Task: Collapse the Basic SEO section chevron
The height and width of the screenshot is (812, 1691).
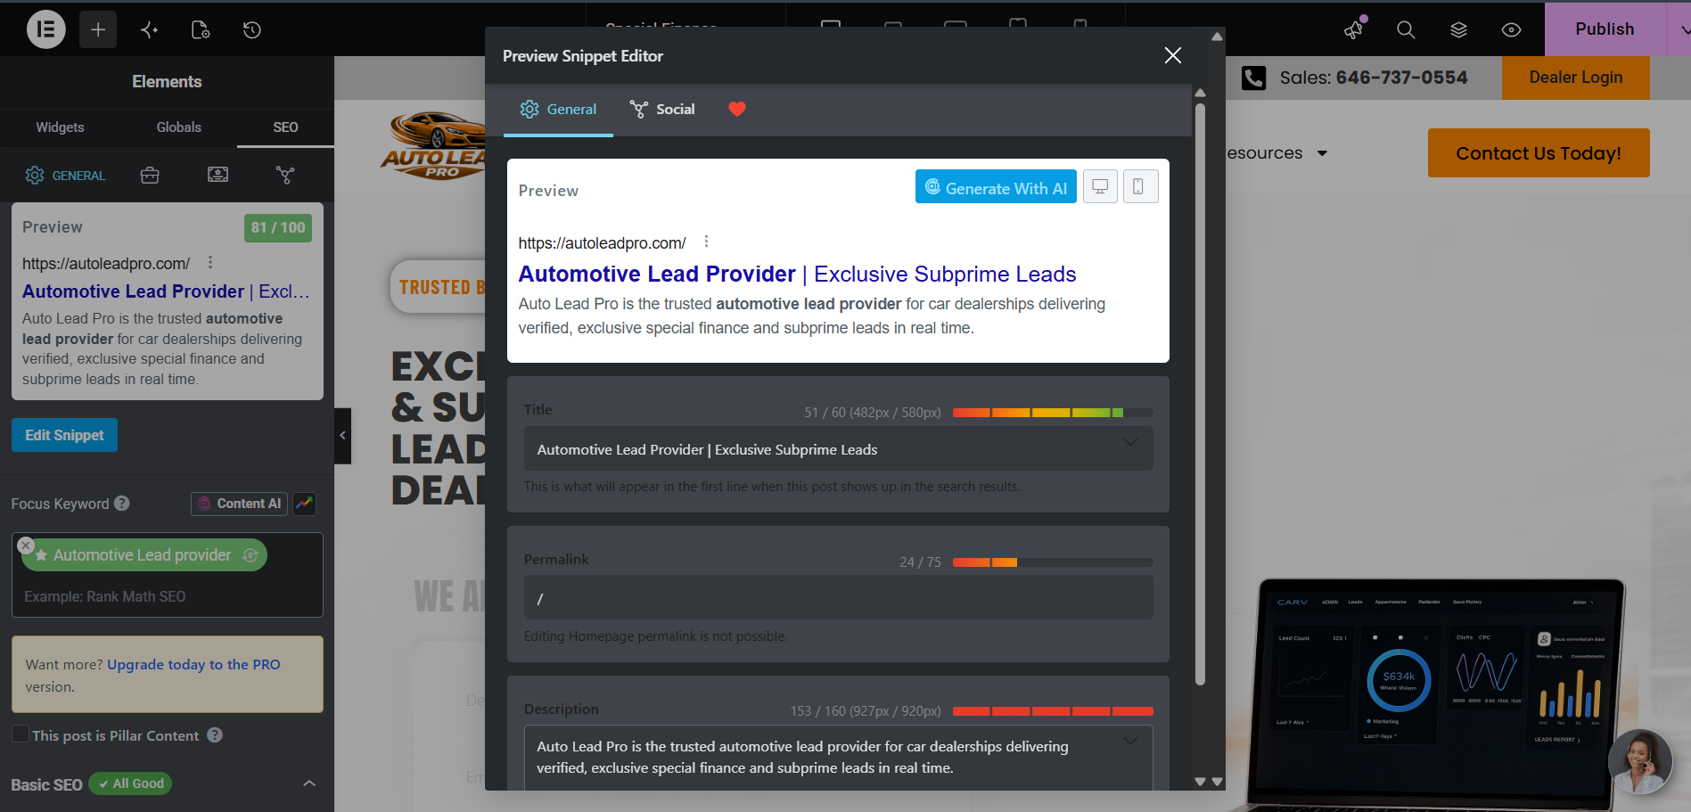Action: pyautogui.click(x=309, y=783)
